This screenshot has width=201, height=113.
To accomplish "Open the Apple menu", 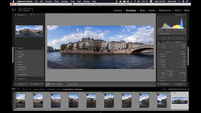I will click(14, 1).
